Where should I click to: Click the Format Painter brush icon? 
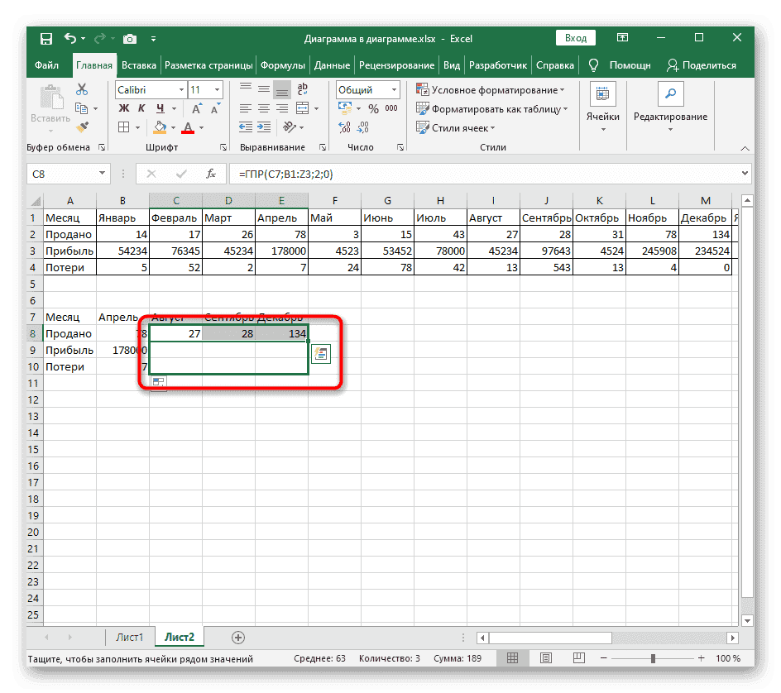(x=82, y=127)
